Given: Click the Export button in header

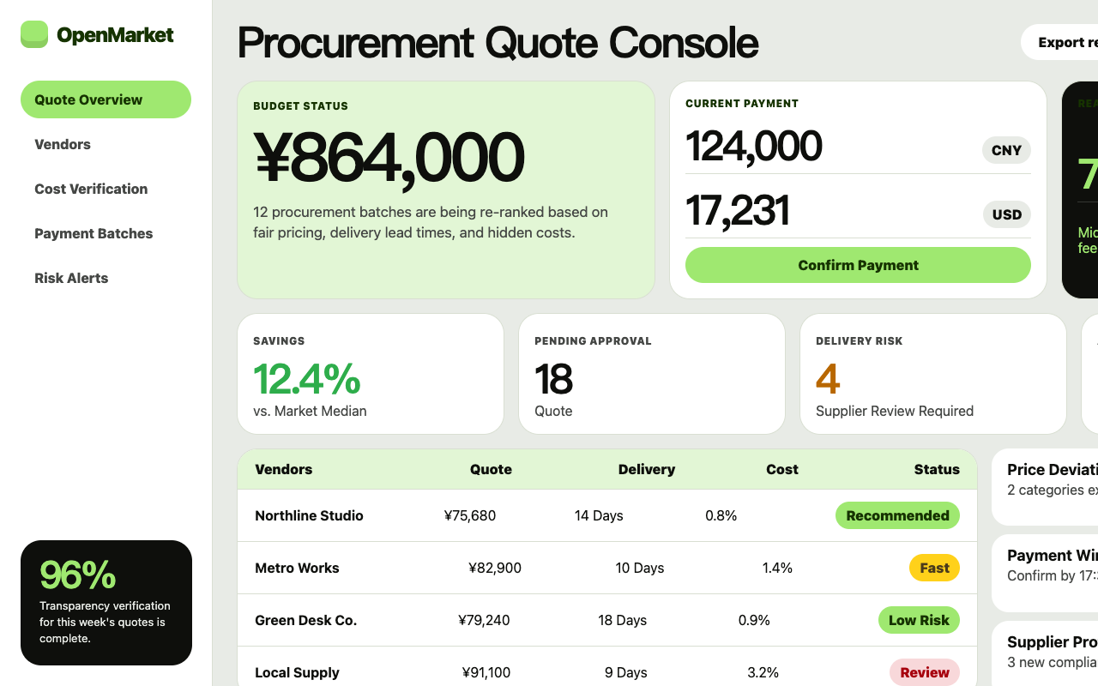Looking at the screenshot, I should [1059, 42].
